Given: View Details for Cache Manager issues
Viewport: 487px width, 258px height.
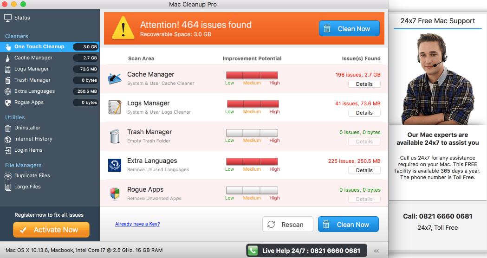Looking at the screenshot, I should pos(364,84).
